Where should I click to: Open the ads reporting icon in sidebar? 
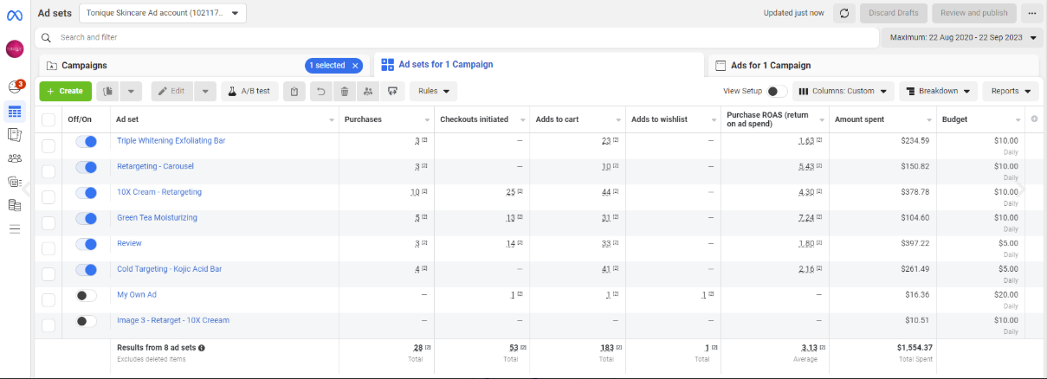(15, 135)
